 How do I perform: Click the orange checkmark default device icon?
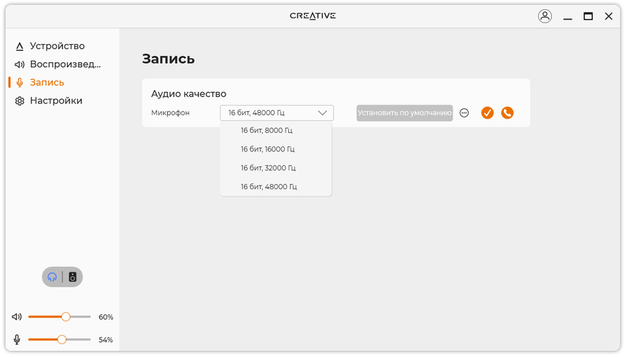488,113
